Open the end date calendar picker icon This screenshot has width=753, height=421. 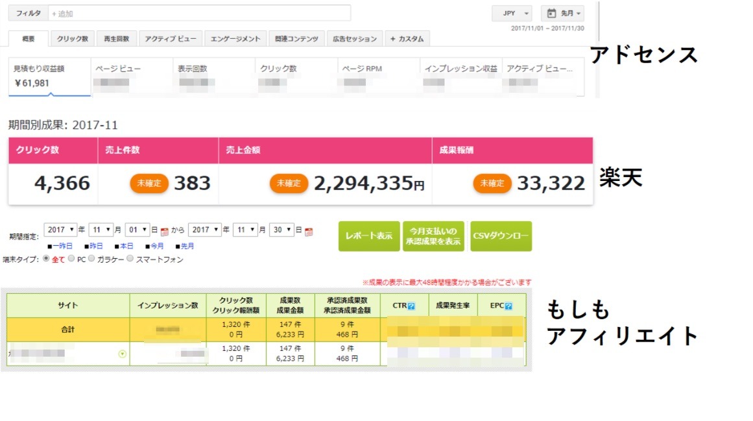[x=309, y=231]
